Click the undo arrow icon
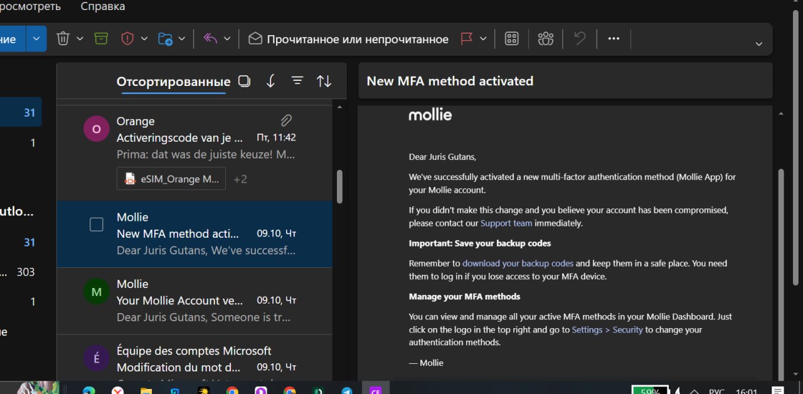The width and height of the screenshot is (803, 394). coord(580,39)
